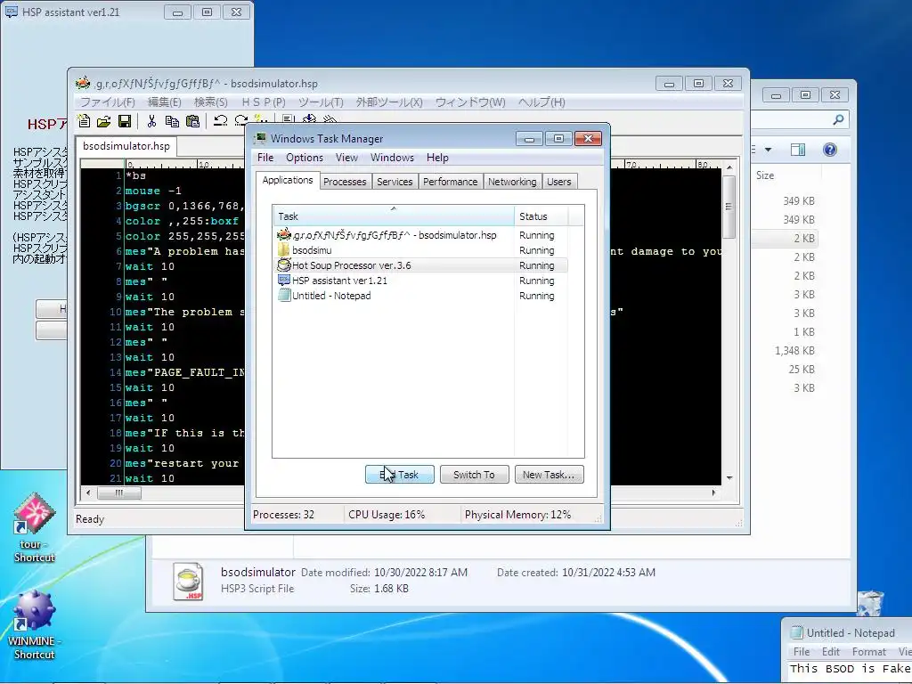
Task: Select bsodsimulator.hsp task in list
Action: click(420, 235)
